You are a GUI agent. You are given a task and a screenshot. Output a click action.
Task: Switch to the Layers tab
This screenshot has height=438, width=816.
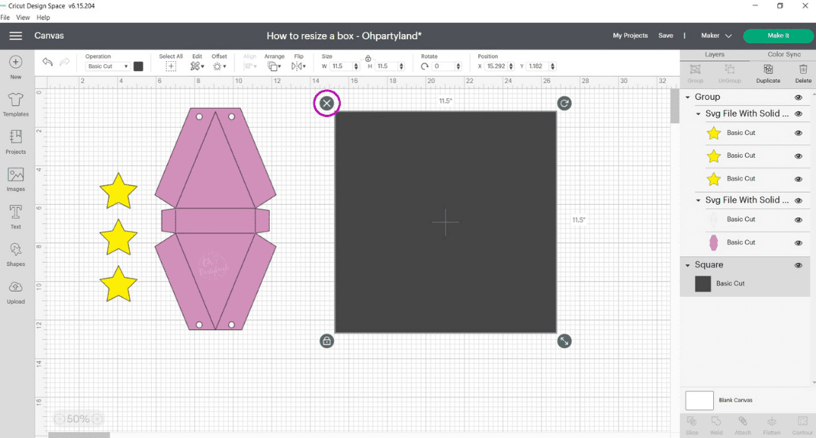[x=715, y=54]
